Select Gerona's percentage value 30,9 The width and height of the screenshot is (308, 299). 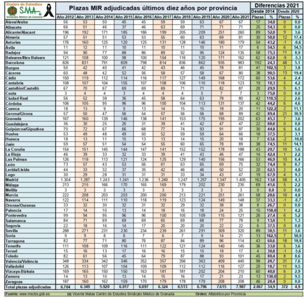pyautogui.click(x=298, y=114)
